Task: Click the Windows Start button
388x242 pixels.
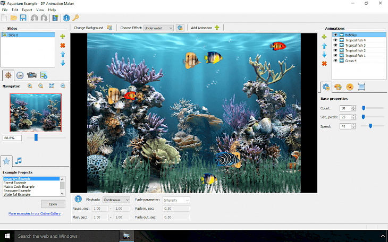Action: (x=7, y=236)
